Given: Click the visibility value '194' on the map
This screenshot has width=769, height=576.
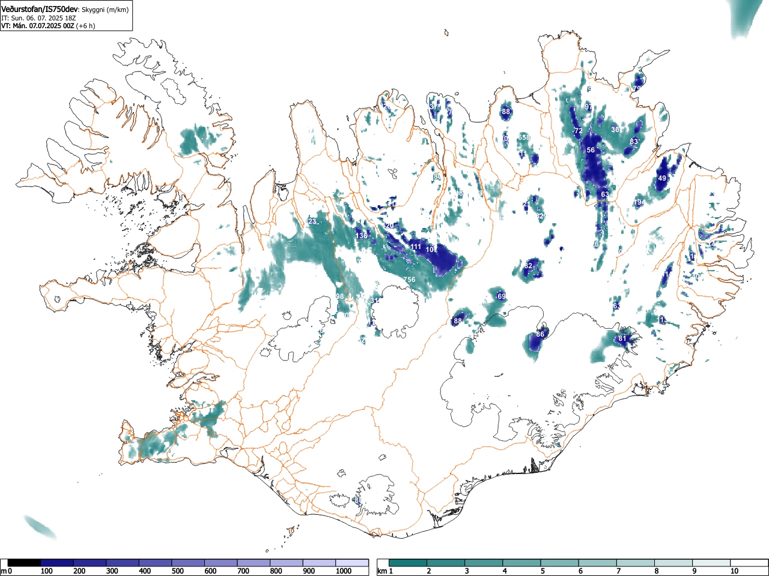Looking at the screenshot, I should (x=639, y=203).
